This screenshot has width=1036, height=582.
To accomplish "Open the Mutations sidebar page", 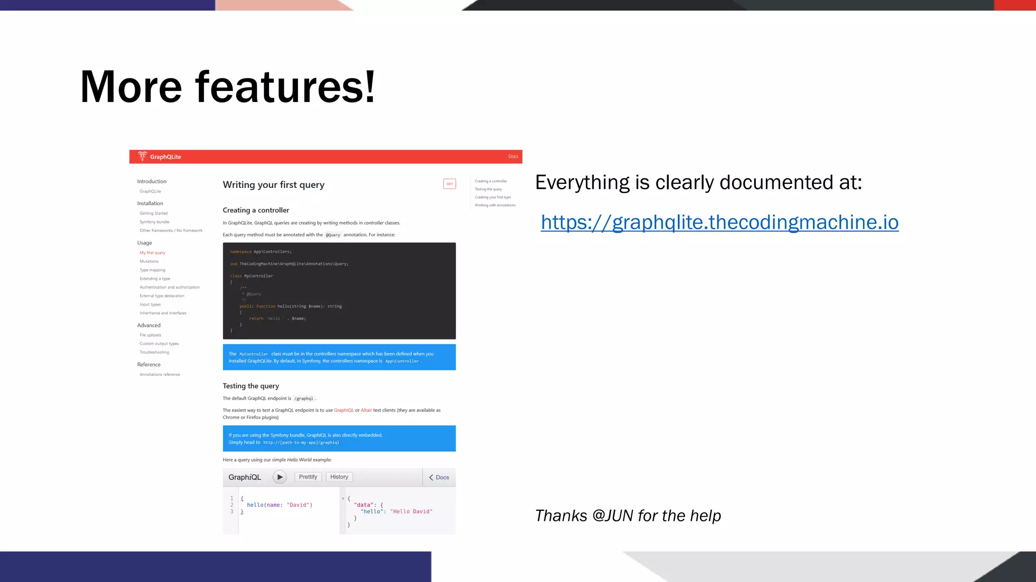I will pyautogui.click(x=149, y=261).
